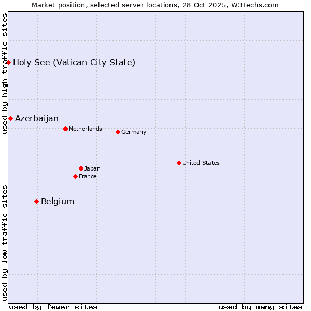Screen dimensions: 311x311
Task: Click the Netherlands data point diamond
Action: point(65,129)
